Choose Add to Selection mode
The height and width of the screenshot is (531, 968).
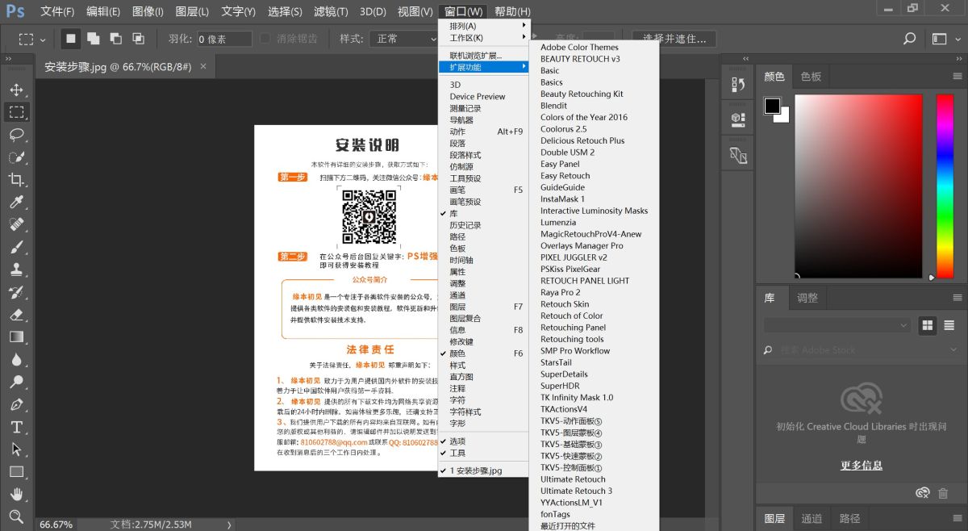tap(94, 39)
